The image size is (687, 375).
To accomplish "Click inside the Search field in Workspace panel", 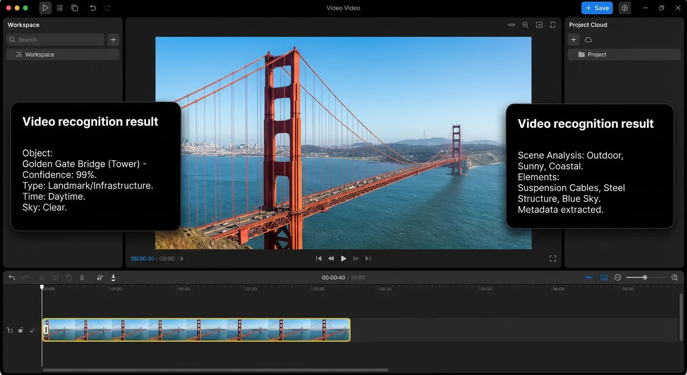I will pyautogui.click(x=55, y=40).
